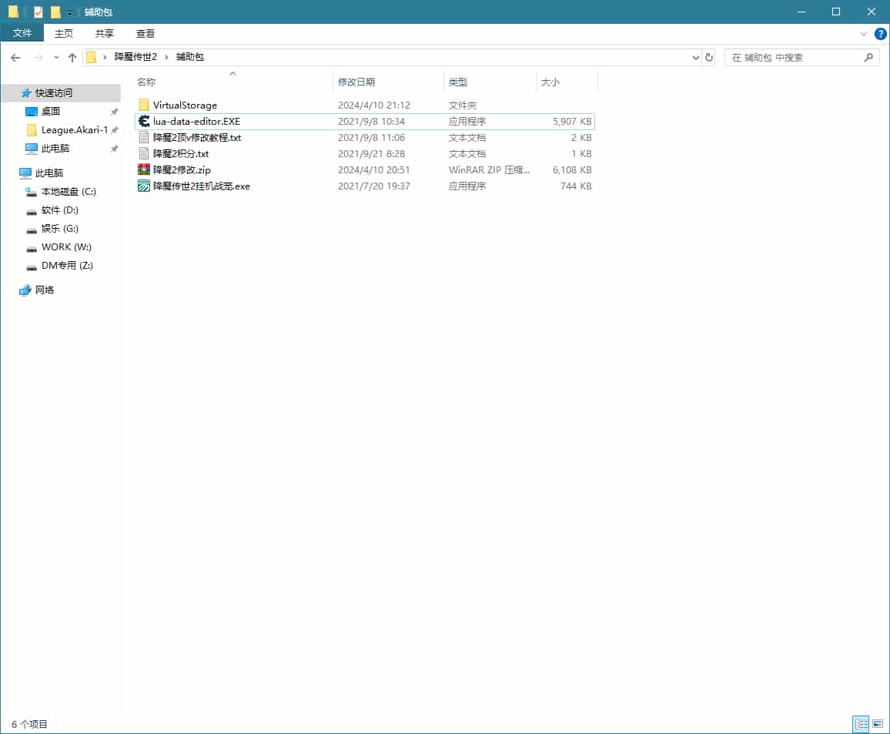Screen dimensions: 890x734
Task: Click the refresh button beside address bar
Action: pos(709,58)
